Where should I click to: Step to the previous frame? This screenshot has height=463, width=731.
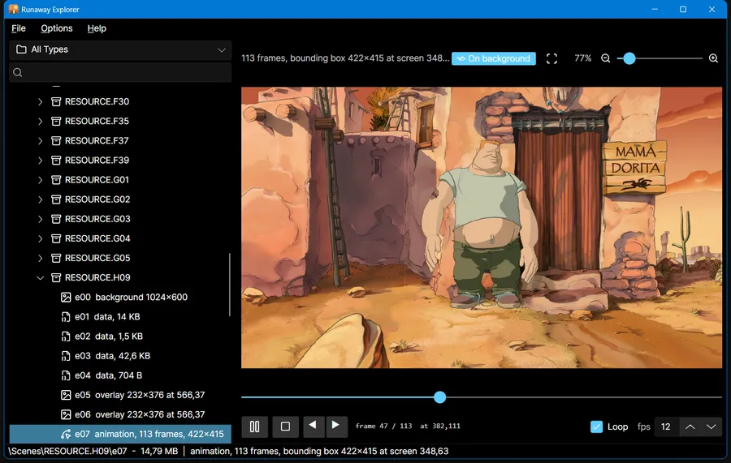314,426
